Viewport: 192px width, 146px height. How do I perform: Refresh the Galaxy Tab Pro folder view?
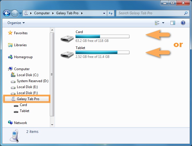(x=111, y=13)
